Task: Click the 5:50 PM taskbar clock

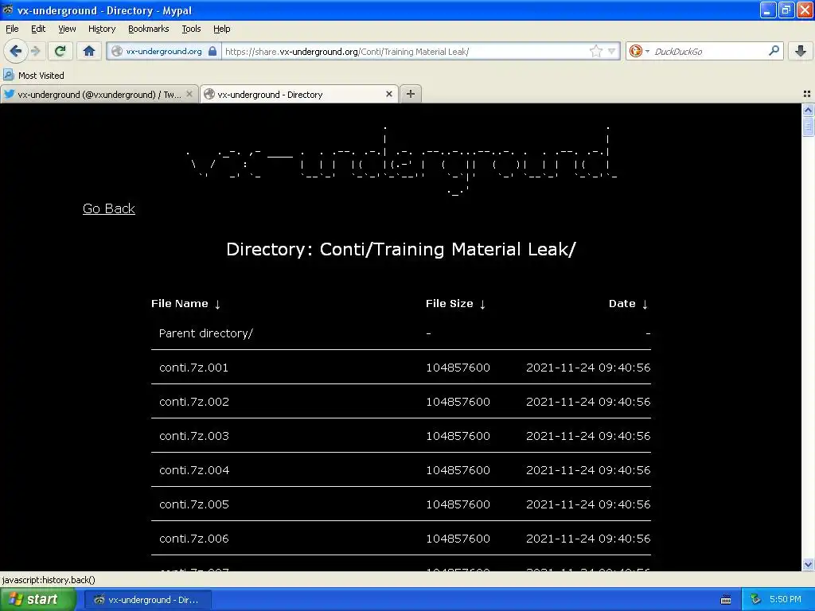Action: click(785, 600)
